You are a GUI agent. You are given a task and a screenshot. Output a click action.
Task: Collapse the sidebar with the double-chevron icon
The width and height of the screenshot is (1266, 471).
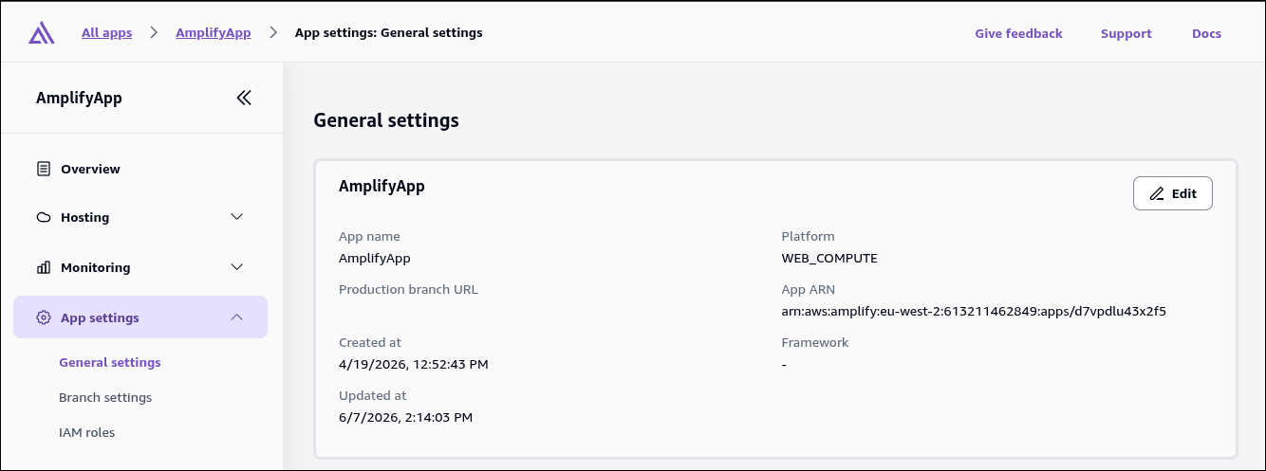[x=244, y=98]
